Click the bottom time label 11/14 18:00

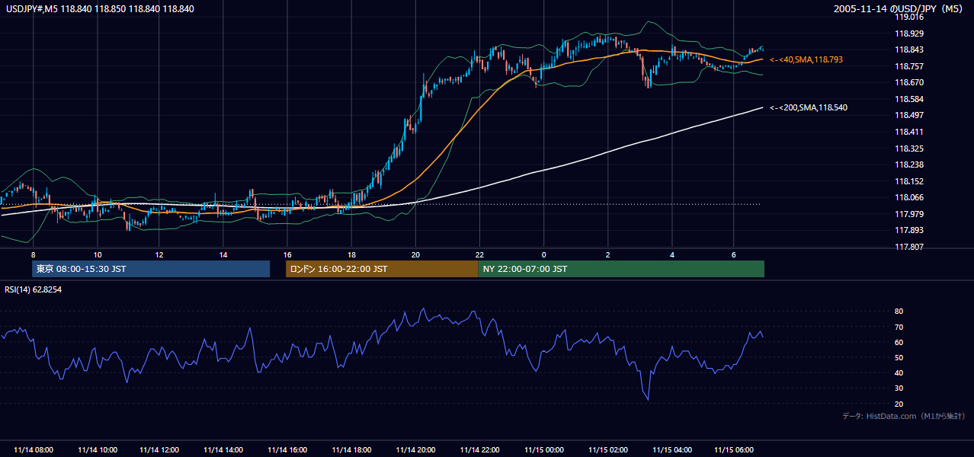(351, 450)
